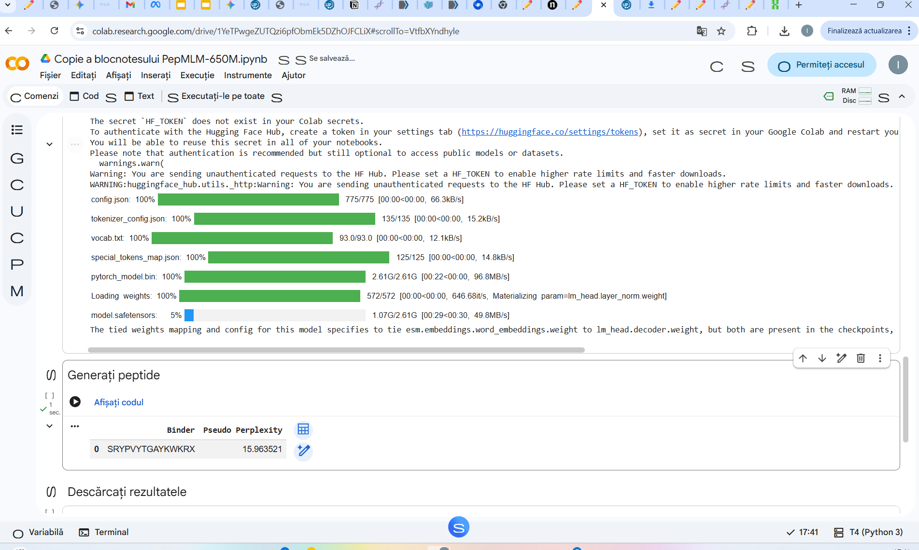Screen dimensions: 919x550
Task: Click the config.json progress bar
Action: pyautogui.click(x=248, y=199)
